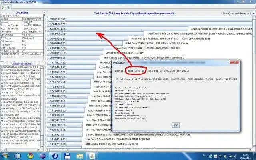This screenshot has height=160, width=256.
Task: Click 'https.protocols: TLSv1,SSLv3' in System Properties
Action: coord(17,89)
